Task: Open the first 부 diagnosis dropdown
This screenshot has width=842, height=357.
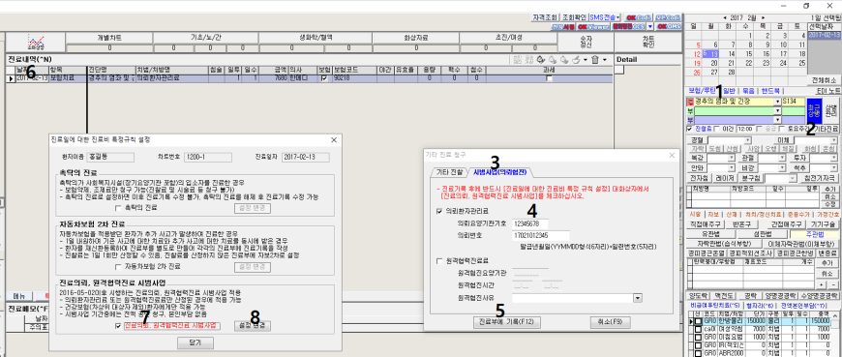Action: (x=777, y=111)
